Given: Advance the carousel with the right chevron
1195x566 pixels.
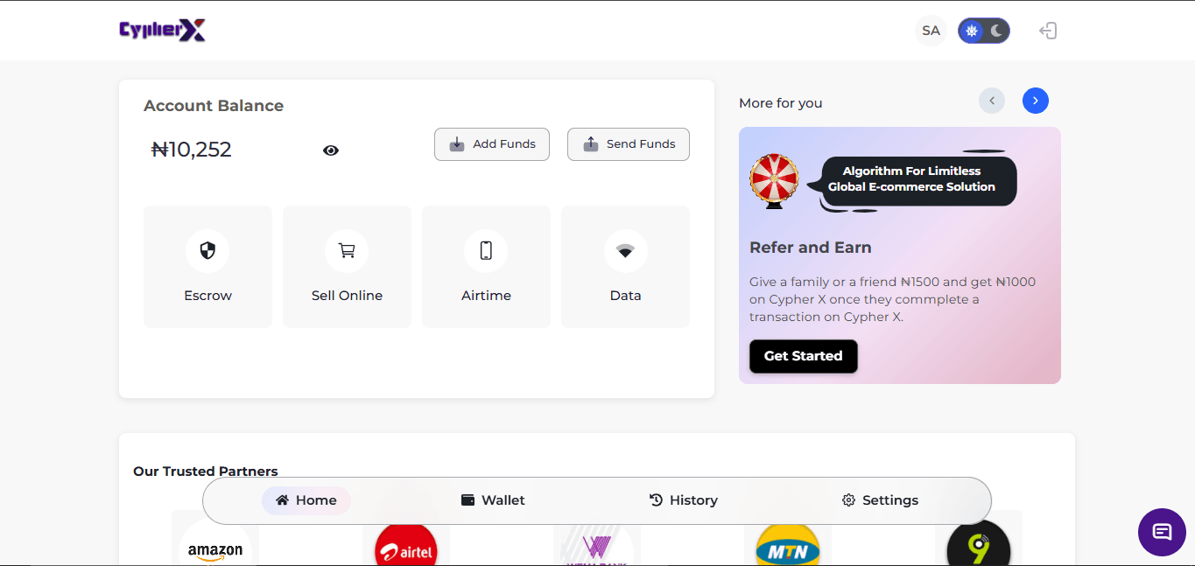Looking at the screenshot, I should (1035, 101).
